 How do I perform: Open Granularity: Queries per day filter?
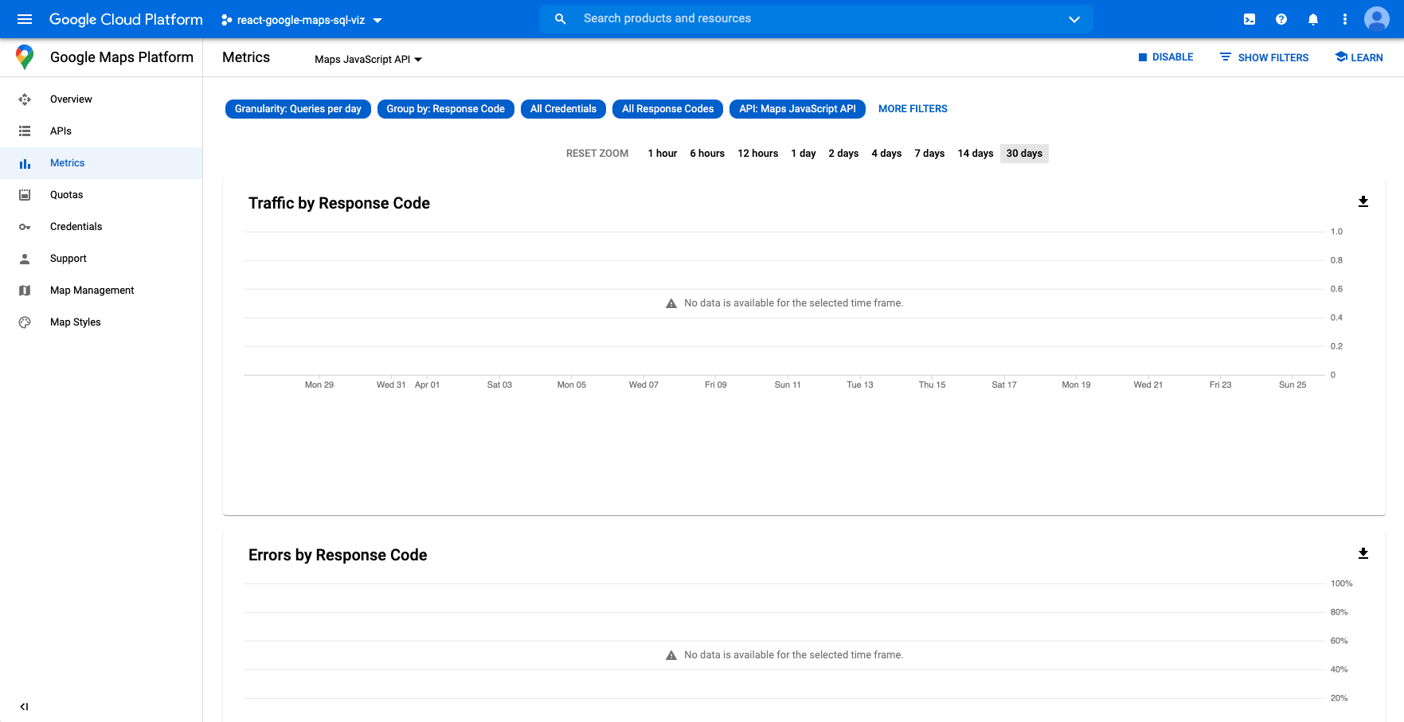pos(298,109)
